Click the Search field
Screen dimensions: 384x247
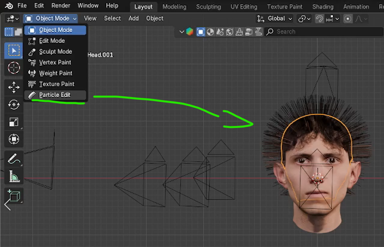coord(321,31)
